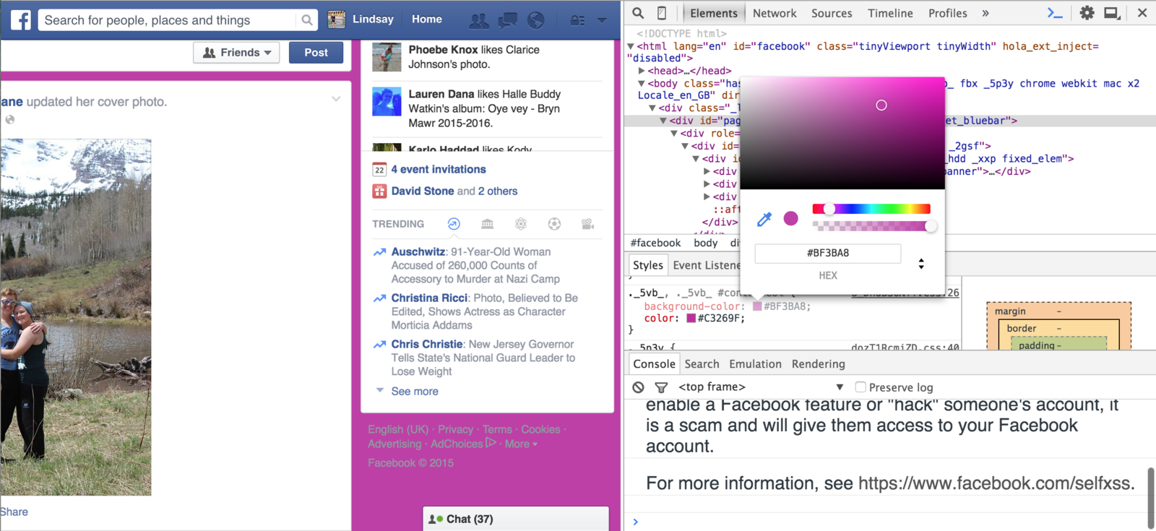
Task: Open the cover photo image in news feed
Action: [x=76, y=317]
